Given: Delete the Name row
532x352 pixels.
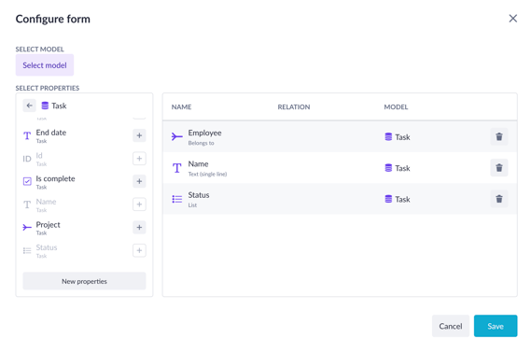Looking at the screenshot, I should pyautogui.click(x=498, y=168).
